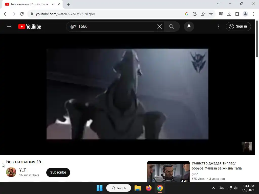Click the Google icon in address bar

point(187,14)
